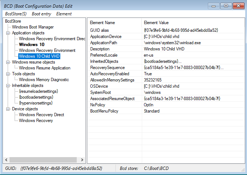Select the ApplicationDevice element row
247x175 pixels.
tap(166, 37)
